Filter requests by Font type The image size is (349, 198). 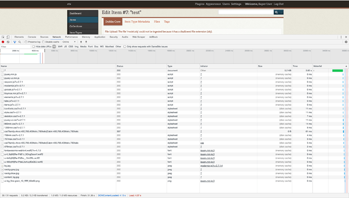[90, 46]
